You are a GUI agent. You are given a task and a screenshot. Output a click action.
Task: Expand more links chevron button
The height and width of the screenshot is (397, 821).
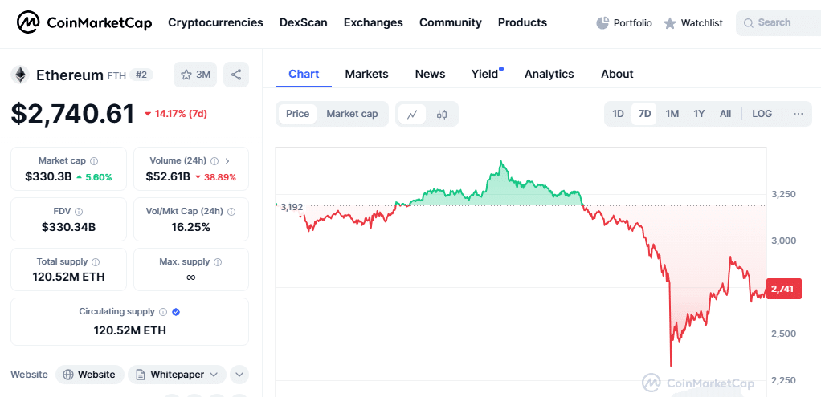point(239,375)
